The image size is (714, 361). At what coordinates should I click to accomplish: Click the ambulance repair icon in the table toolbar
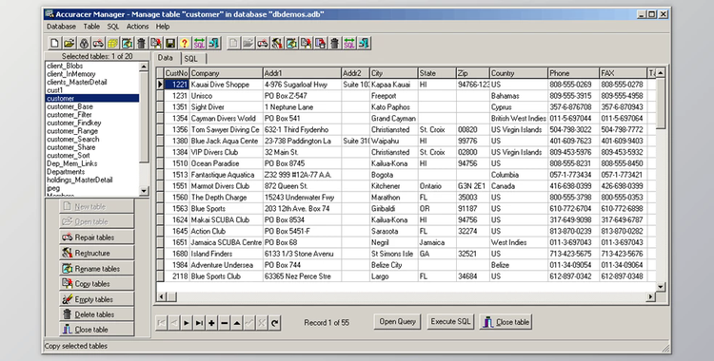pyautogui.click(x=263, y=43)
